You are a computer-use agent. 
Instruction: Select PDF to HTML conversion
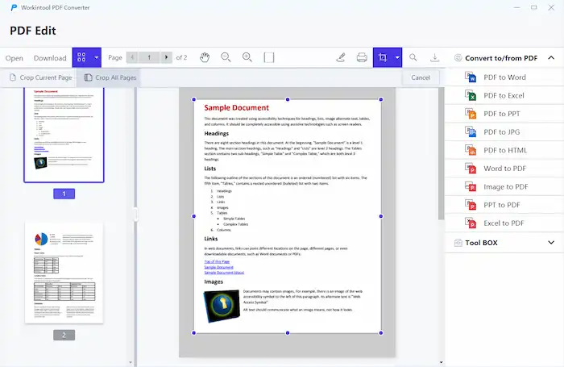504,150
